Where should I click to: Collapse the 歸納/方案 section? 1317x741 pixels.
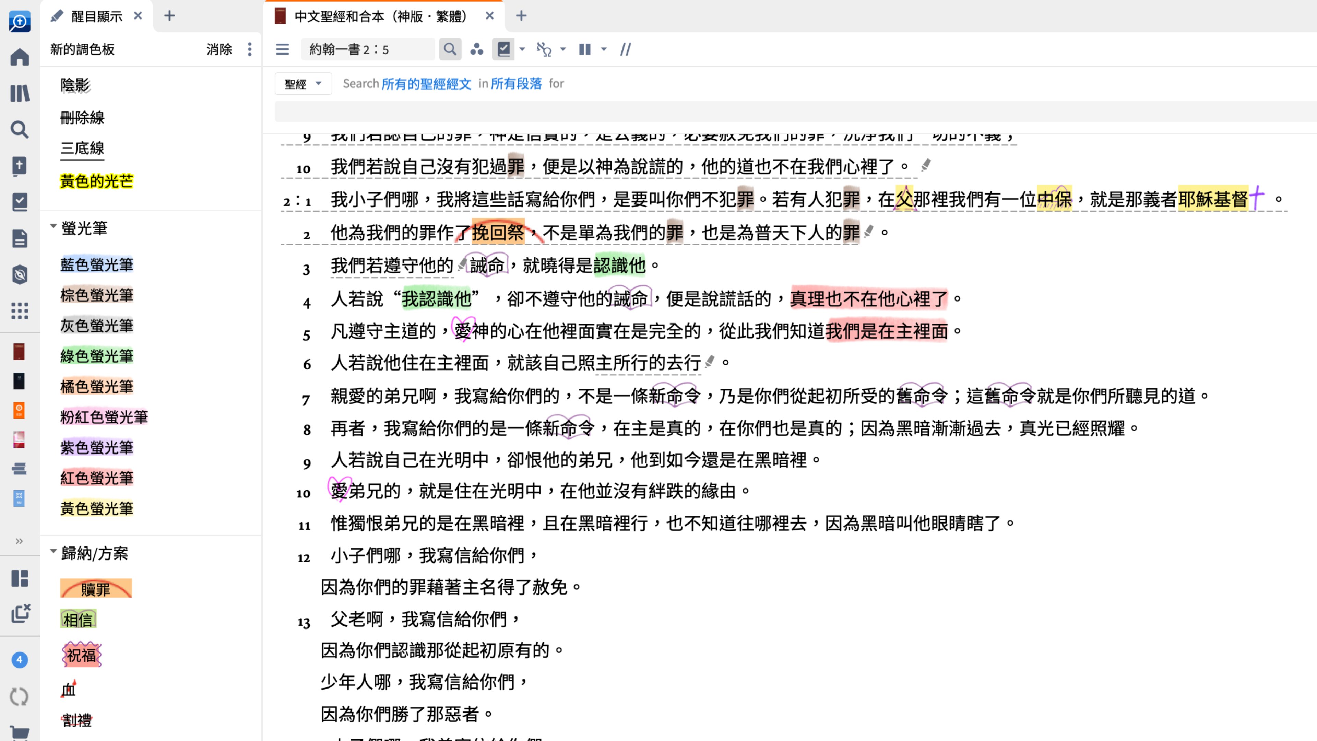tap(53, 551)
